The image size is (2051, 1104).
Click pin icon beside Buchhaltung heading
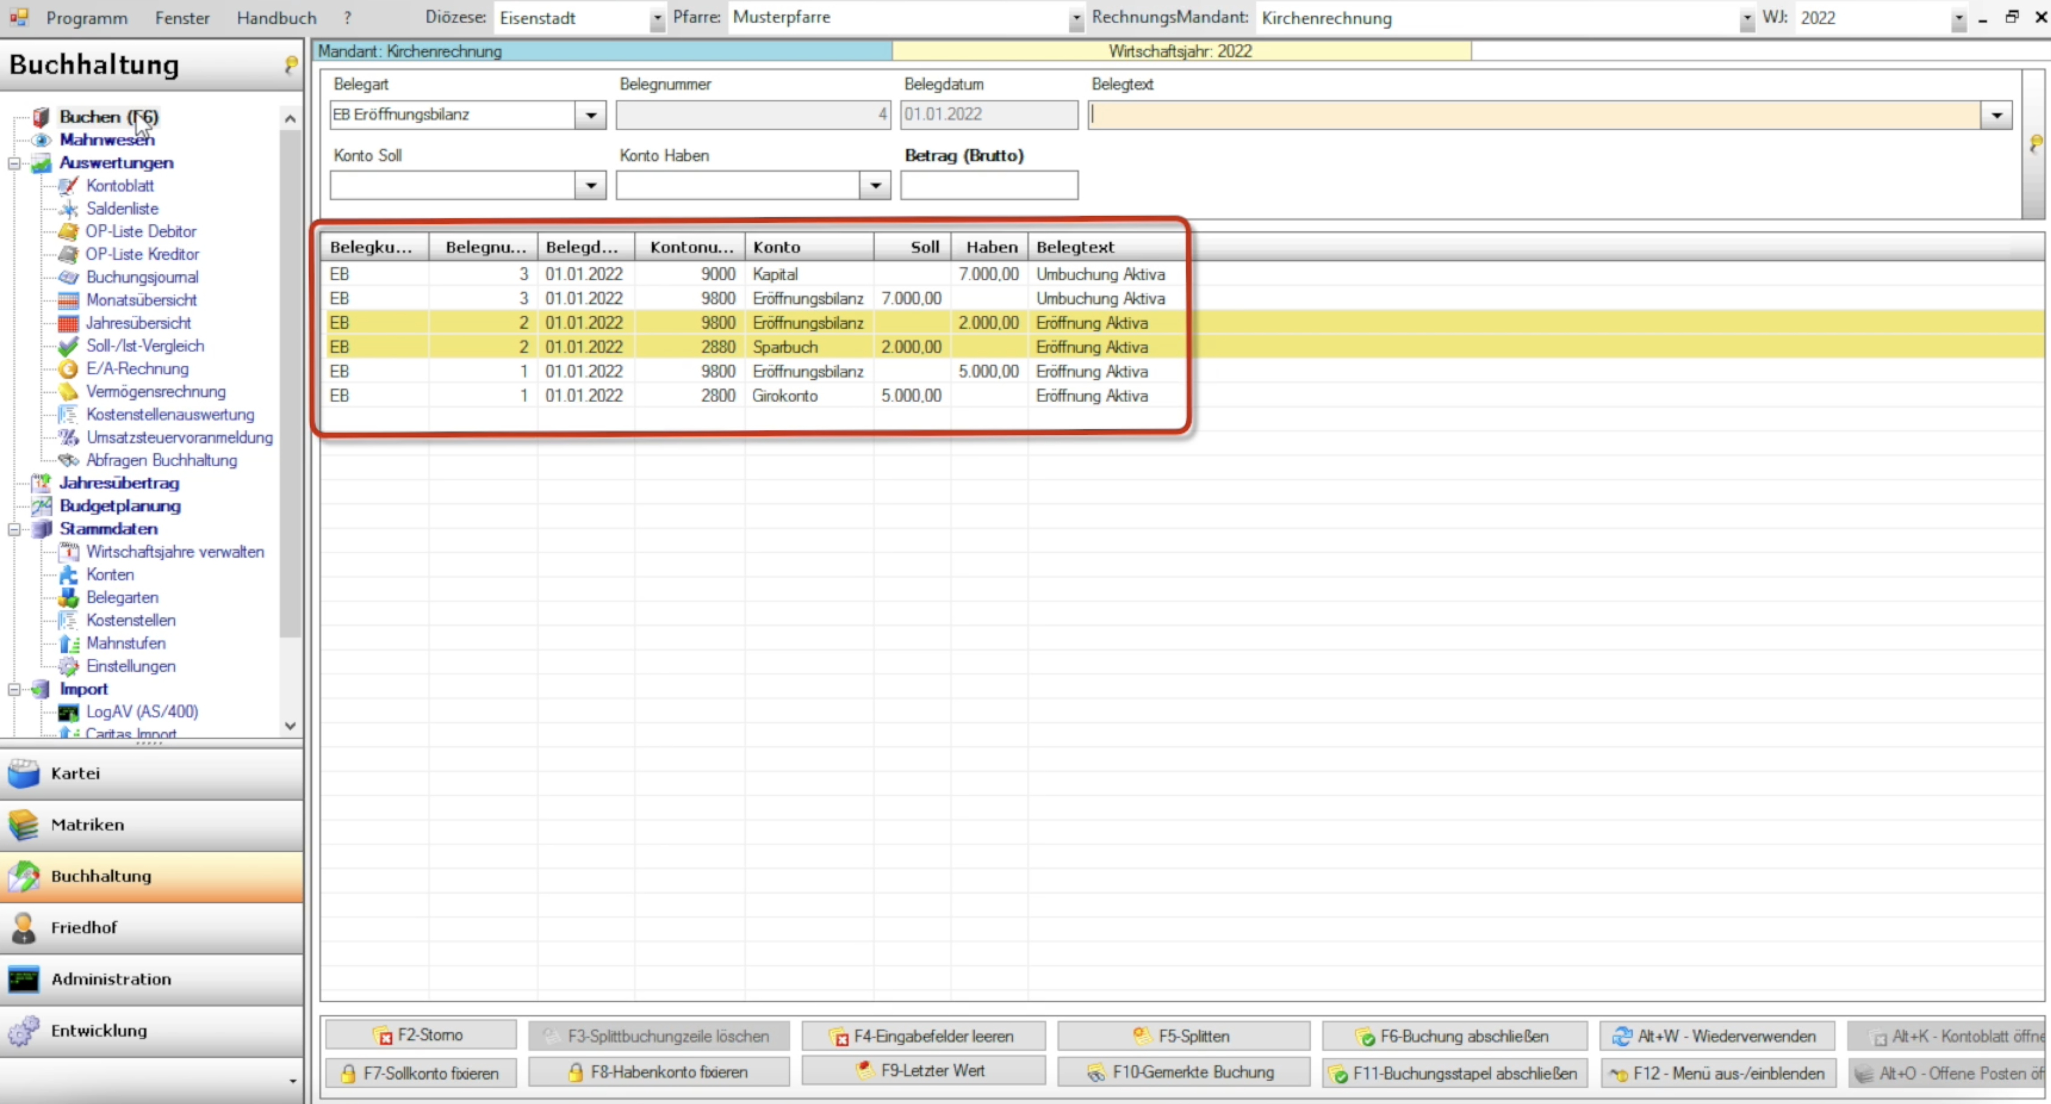[x=291, y=64]
